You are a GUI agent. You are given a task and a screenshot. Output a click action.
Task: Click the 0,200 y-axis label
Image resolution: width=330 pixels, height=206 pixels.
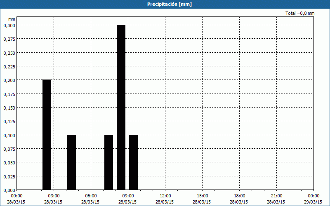pos(9,80)
